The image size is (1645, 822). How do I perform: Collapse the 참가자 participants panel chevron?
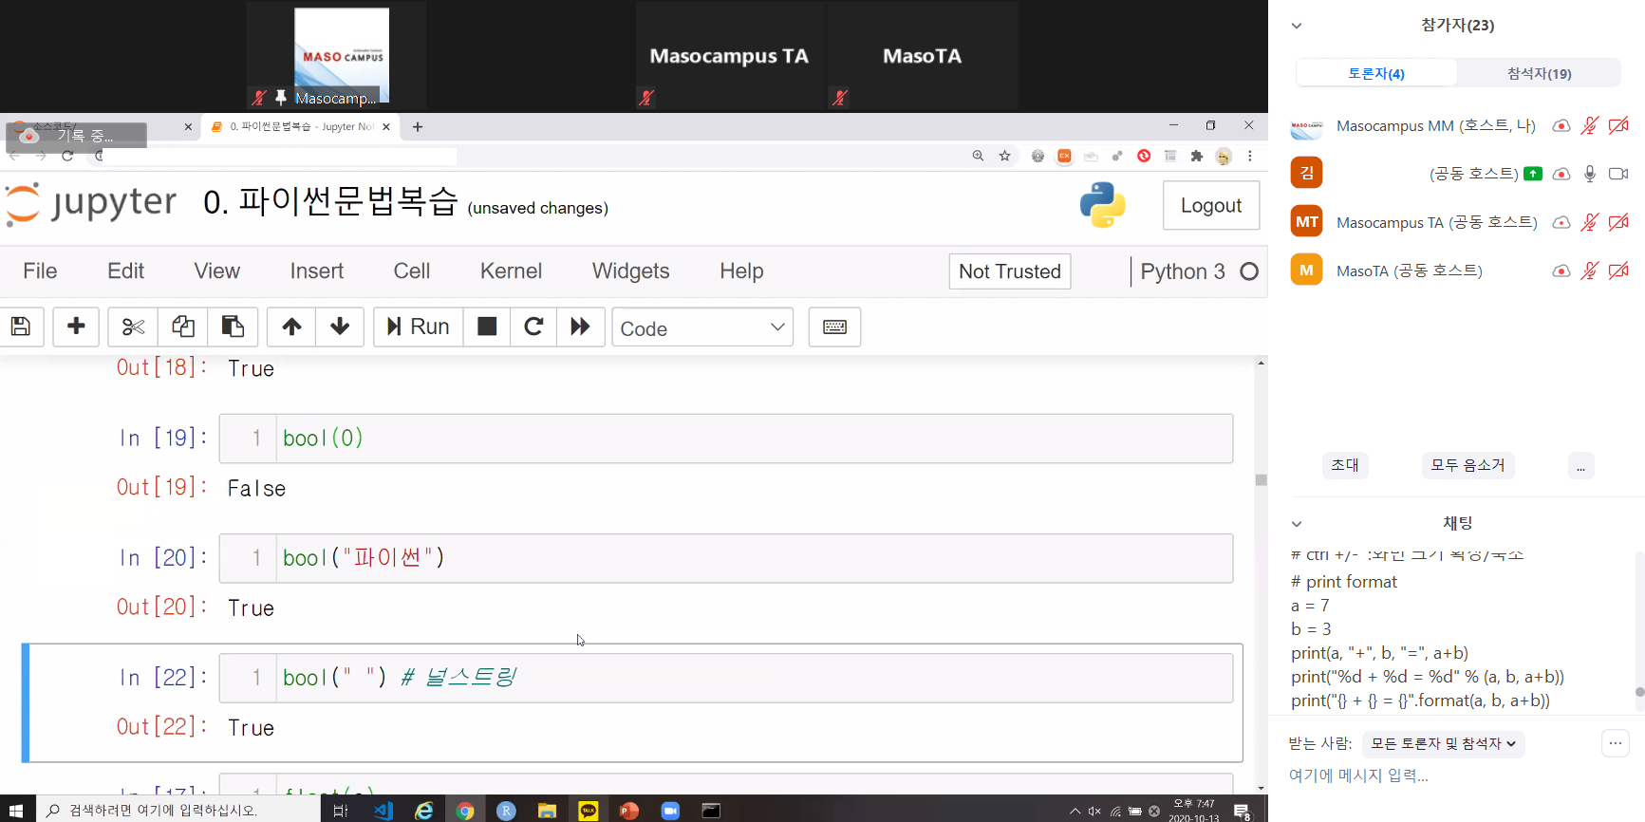click(1297, 26)
